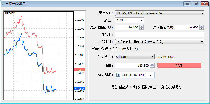Raise the 価格 price with the up arrow

[x=152, y=64]
